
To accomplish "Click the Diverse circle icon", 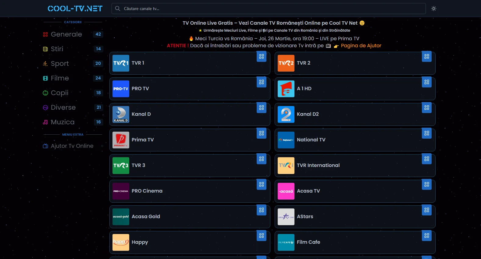I will point(45,108).
